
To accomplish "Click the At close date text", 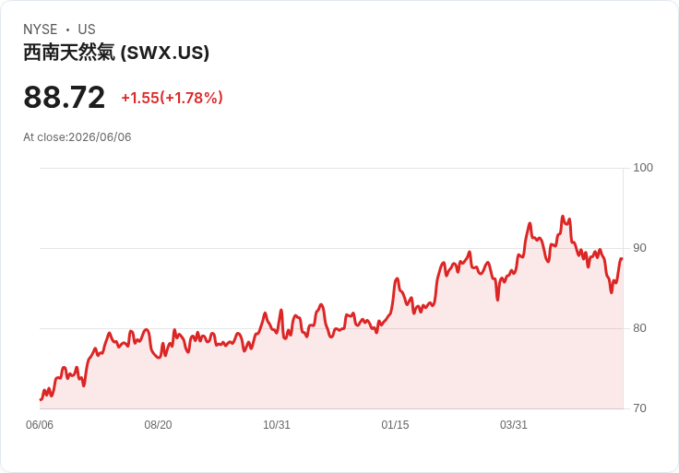I will point(77,137).
